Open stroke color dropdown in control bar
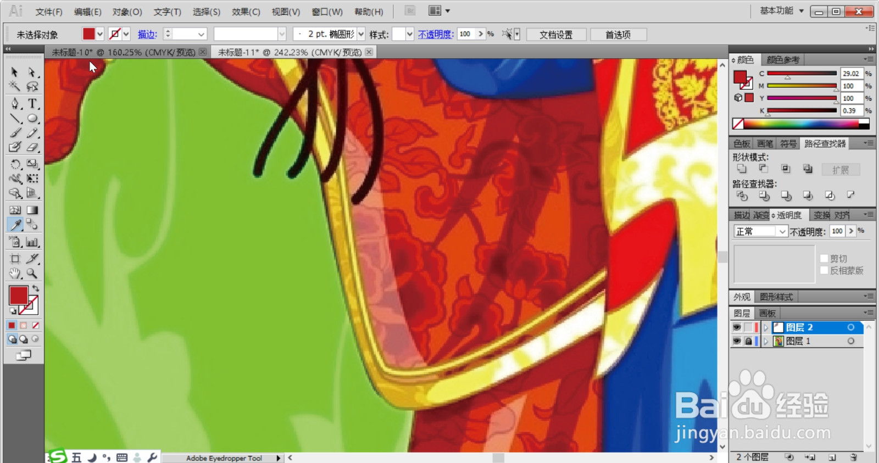 pyautogui.click(x=126, y=34)
